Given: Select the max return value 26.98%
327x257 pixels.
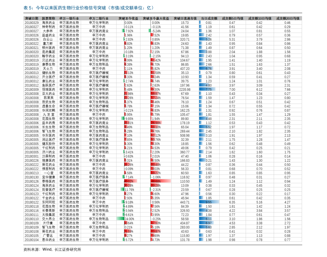Looking at the screenshot, I should coord(156,123).
